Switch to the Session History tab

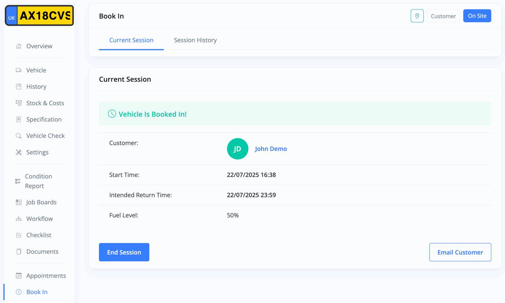(x=196, y=40)
